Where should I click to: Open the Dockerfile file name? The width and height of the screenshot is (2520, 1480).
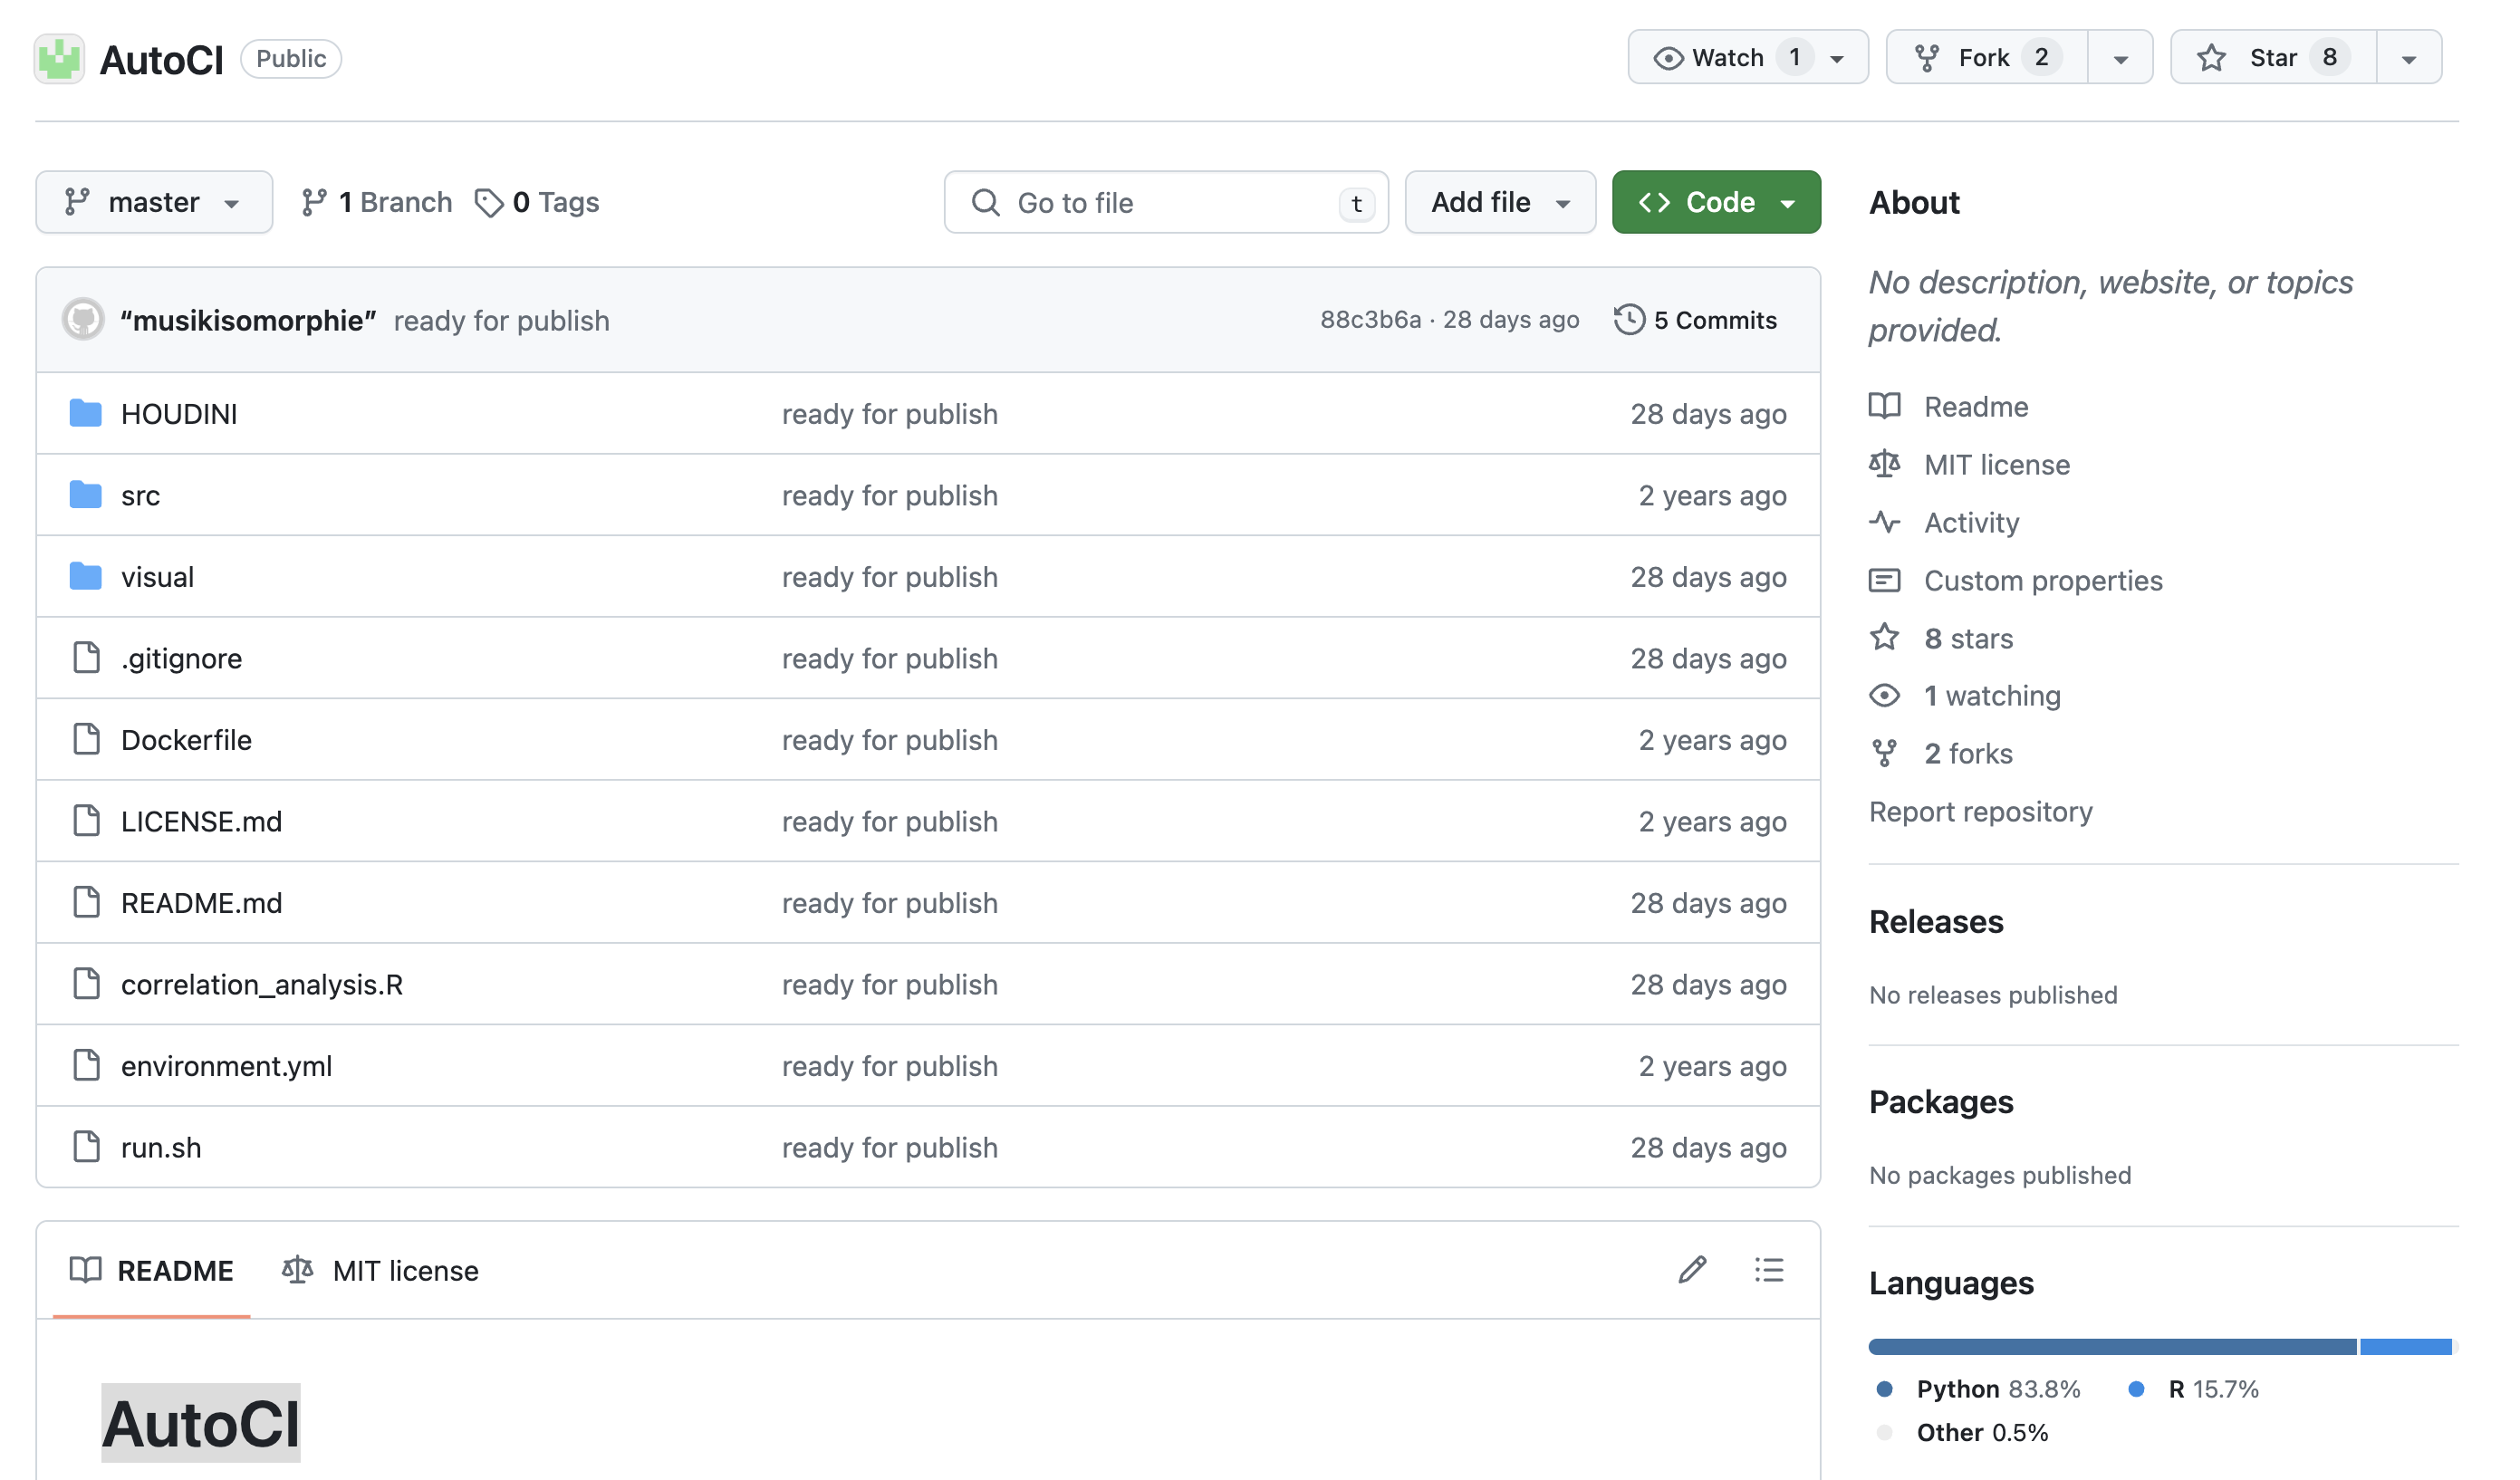[x=186, y=740]
